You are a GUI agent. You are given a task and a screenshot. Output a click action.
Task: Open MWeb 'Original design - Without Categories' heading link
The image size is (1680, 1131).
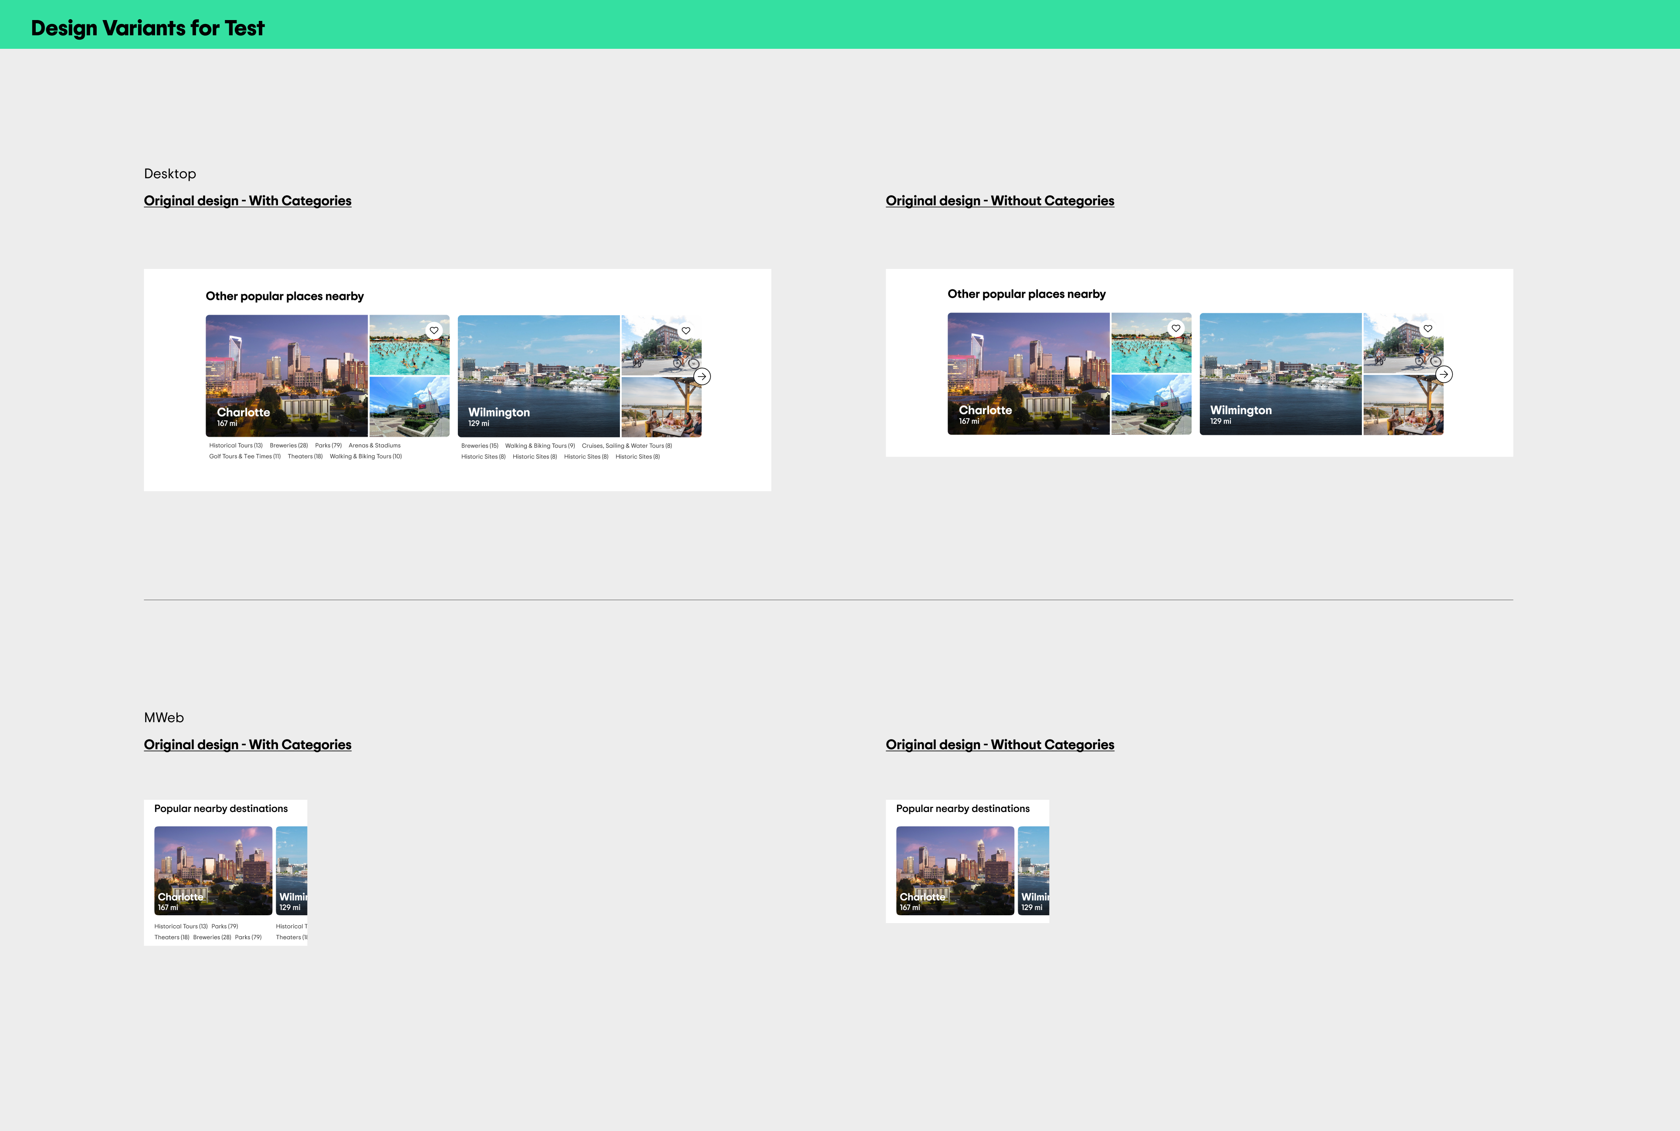click(x=999, y=744)
